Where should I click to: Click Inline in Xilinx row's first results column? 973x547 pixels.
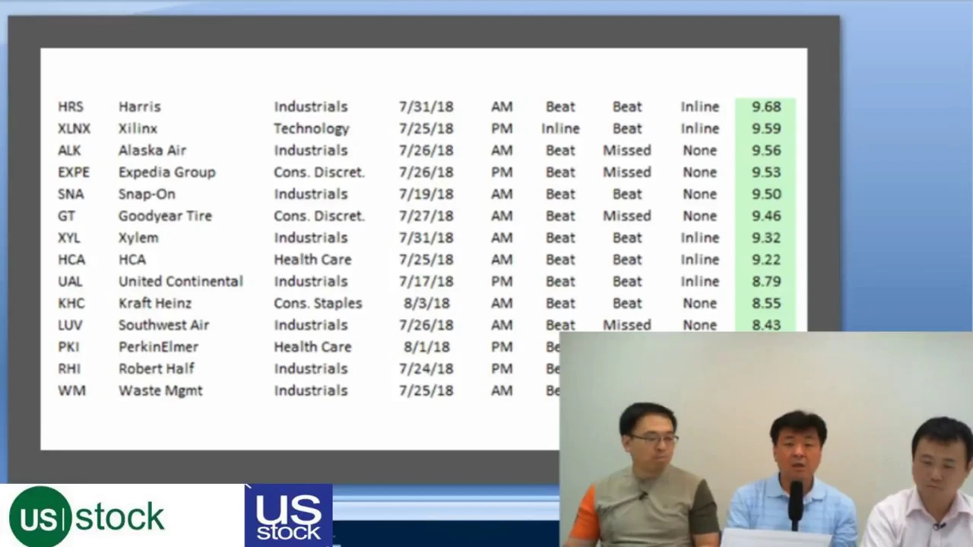click(x=560, y=128)
